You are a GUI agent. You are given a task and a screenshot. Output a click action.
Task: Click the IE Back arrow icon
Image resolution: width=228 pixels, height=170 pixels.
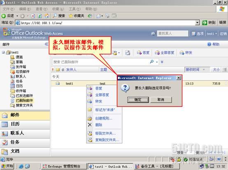coord(4,16)
